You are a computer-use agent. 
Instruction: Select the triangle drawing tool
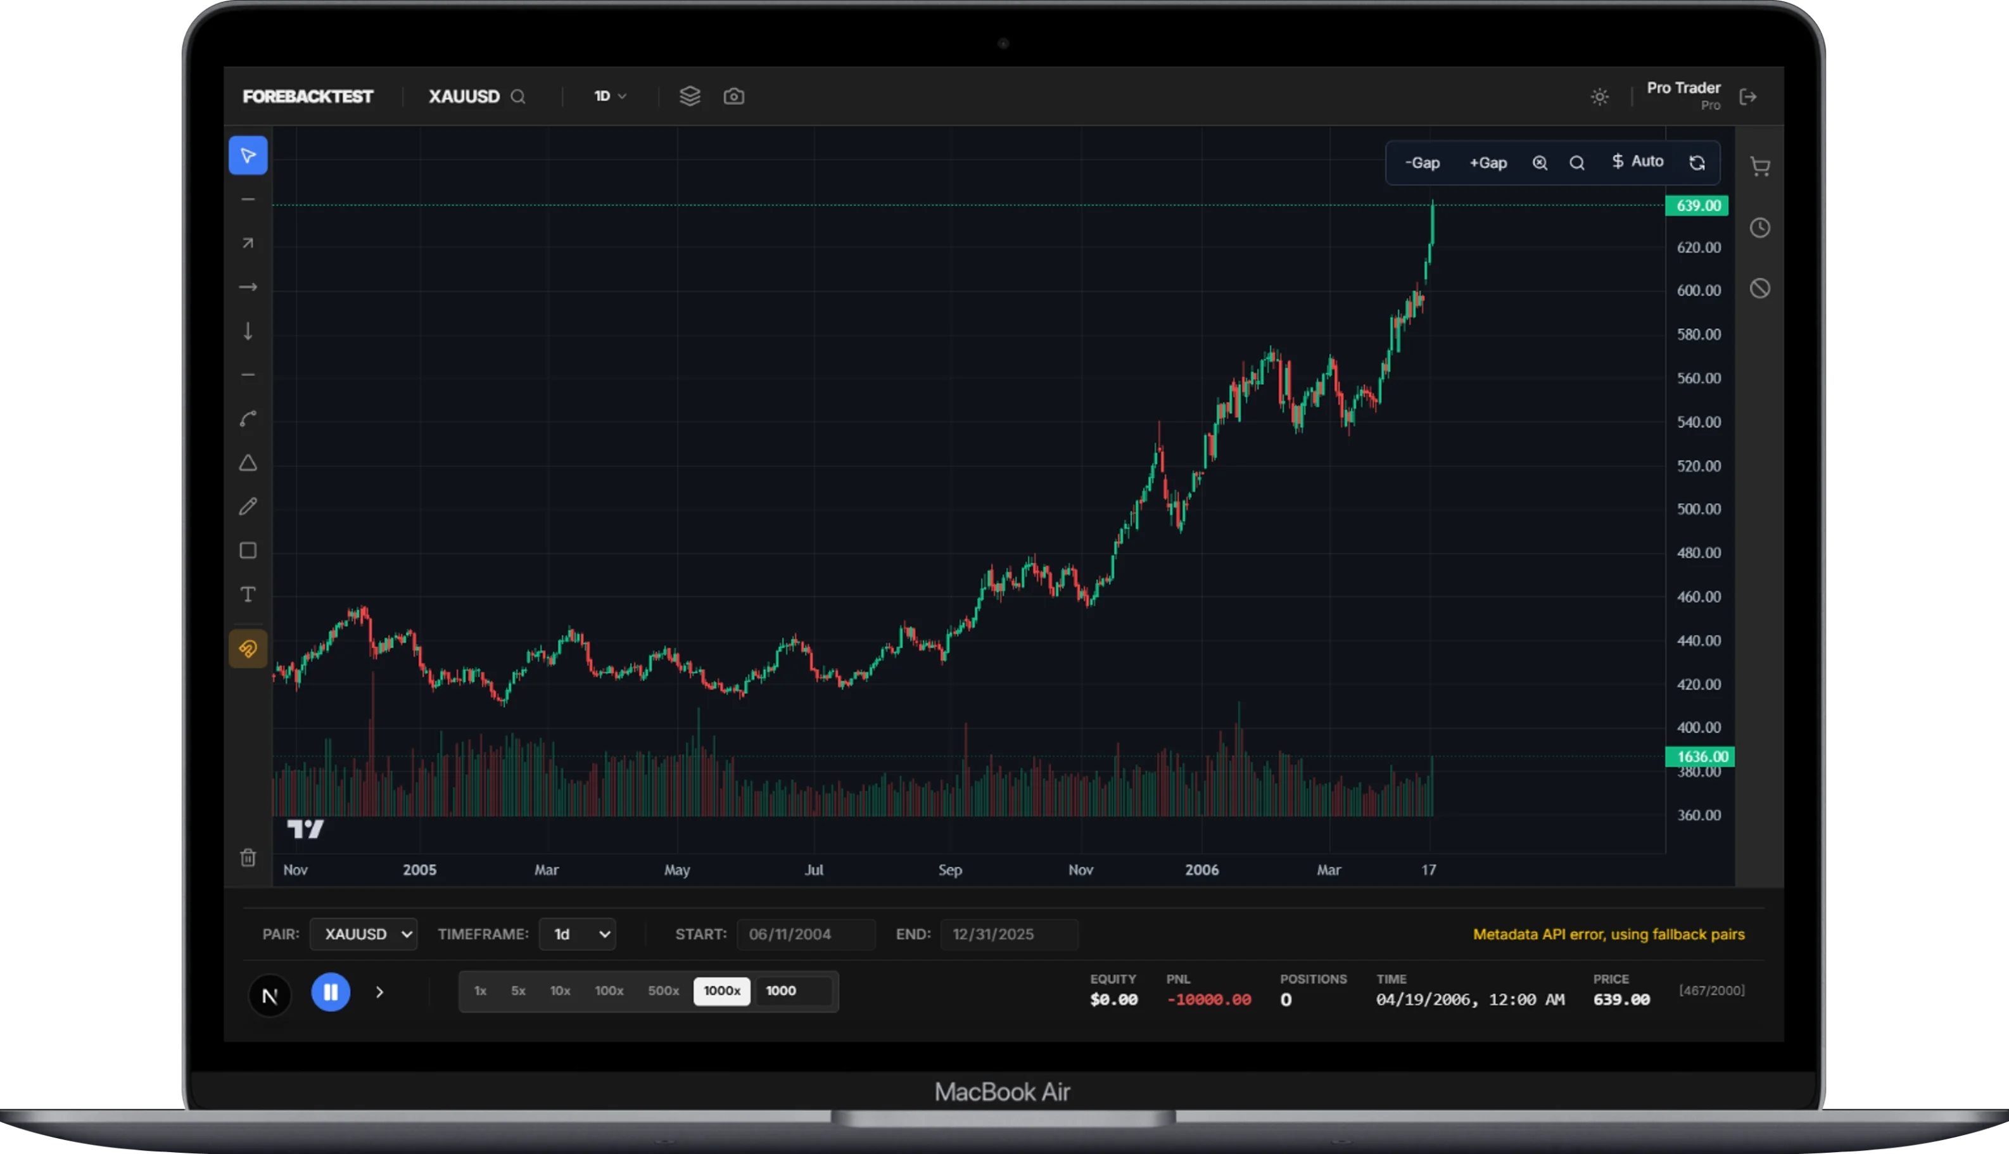248,463
